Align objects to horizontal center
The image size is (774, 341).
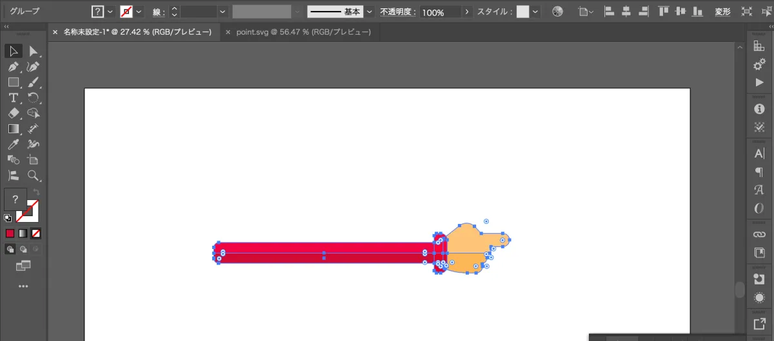point(626,12)
